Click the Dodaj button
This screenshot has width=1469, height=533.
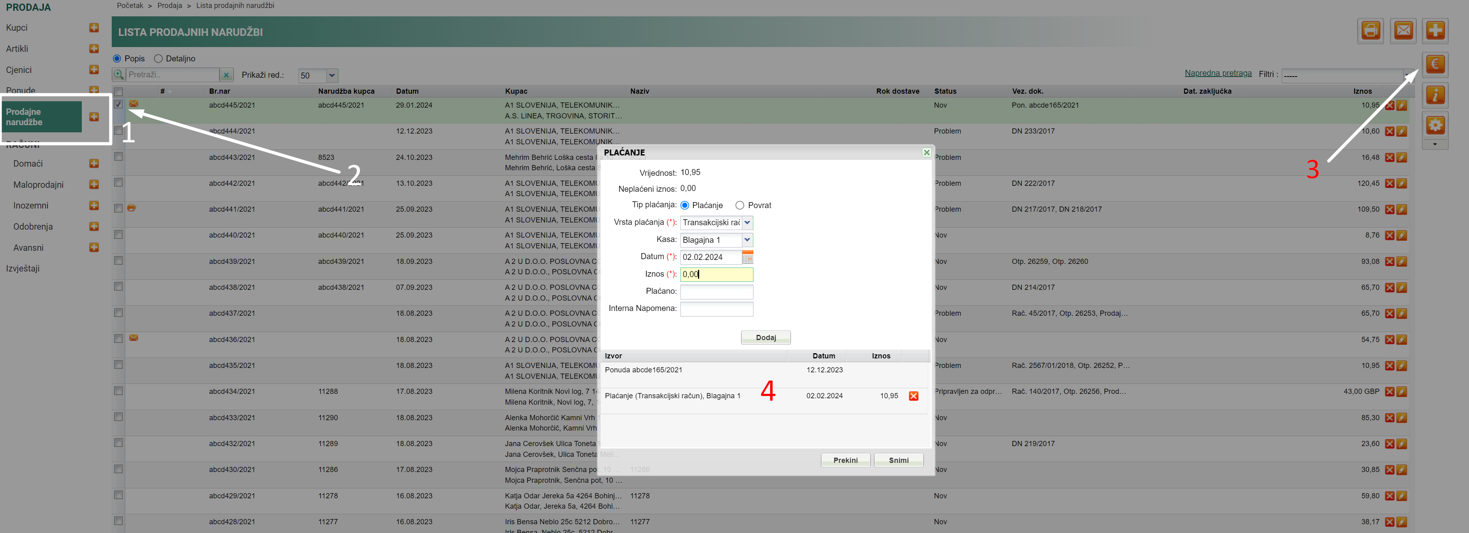click(x=765, y=338)
